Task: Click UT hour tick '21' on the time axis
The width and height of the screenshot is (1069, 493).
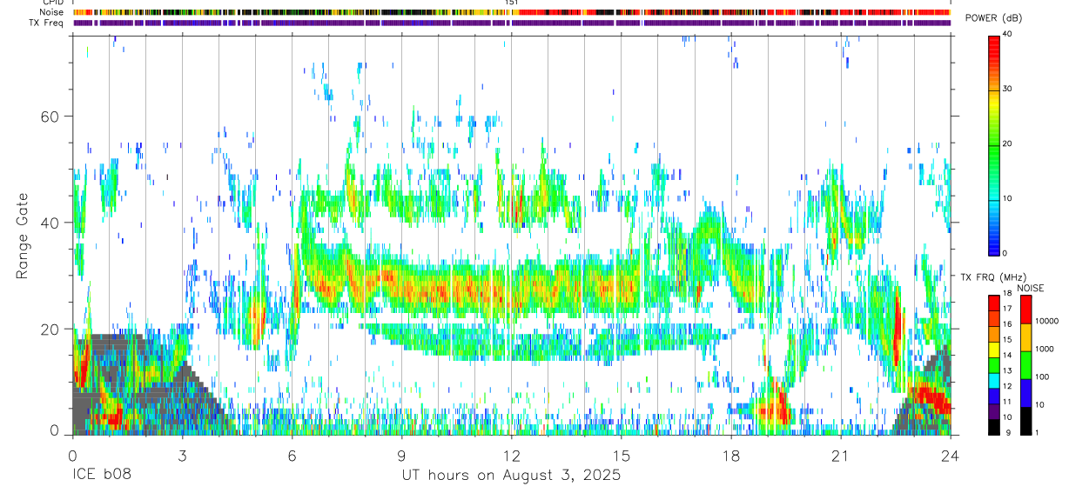Action: [841, 456]
